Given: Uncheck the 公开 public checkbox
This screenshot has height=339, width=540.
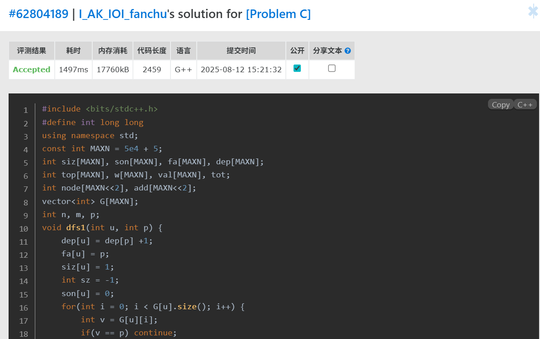Looking at the screenshot, I should 297,68.
